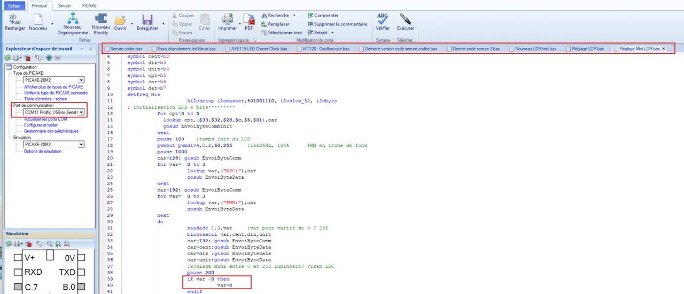
Task: Open the Table d'entrées / sorties link
Action: point(45,98)
